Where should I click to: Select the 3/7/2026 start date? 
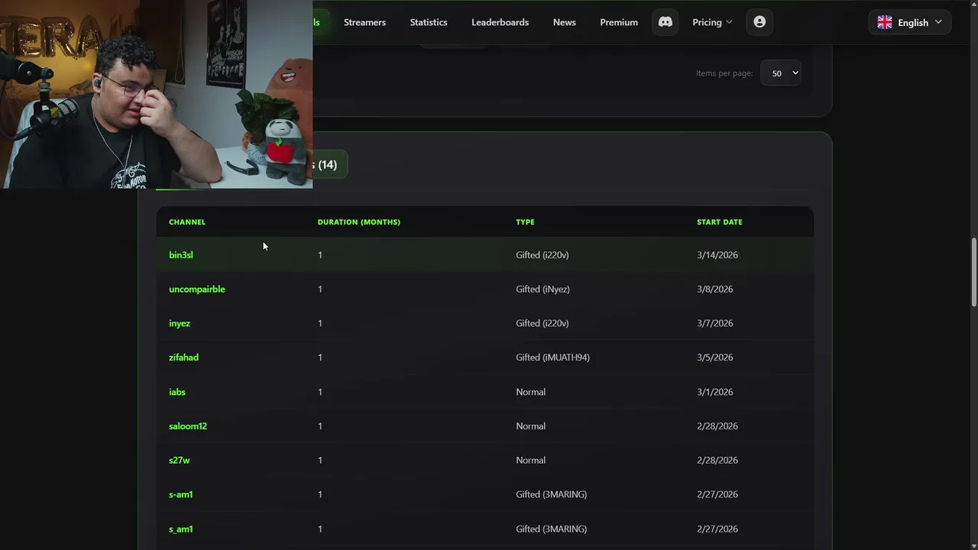tap(715, 323)
